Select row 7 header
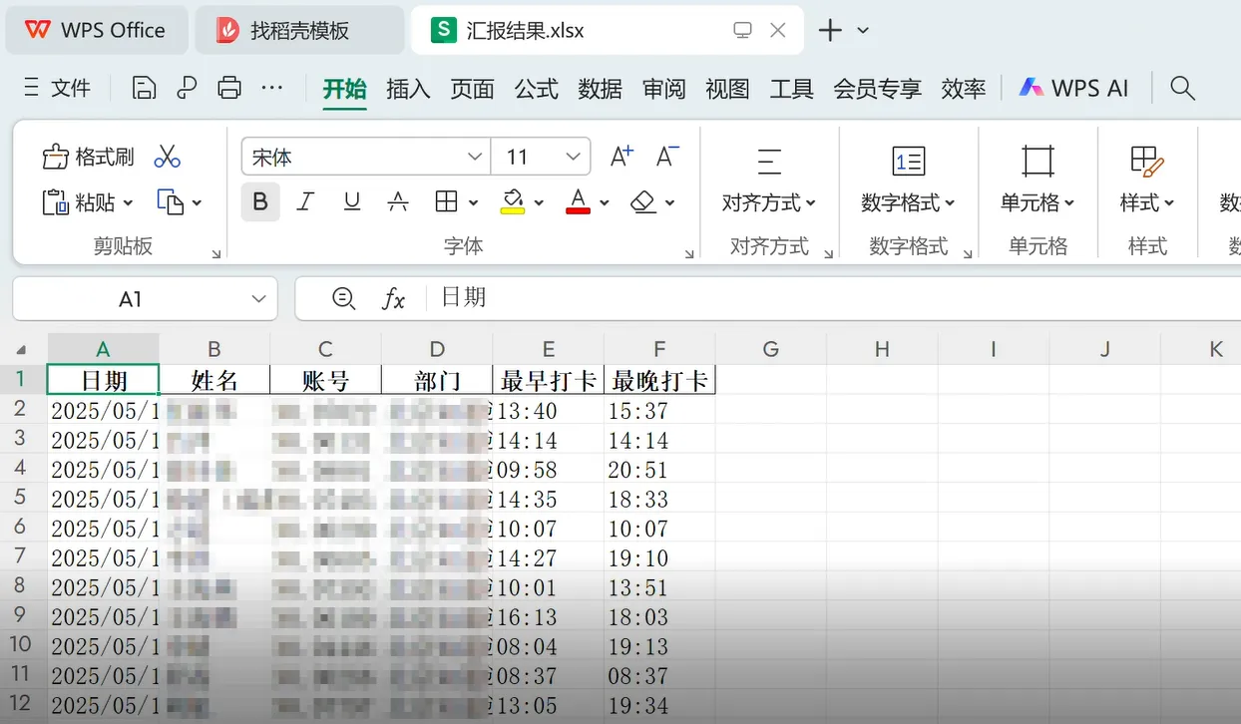1241x724 pixels. tap(22, 557)
